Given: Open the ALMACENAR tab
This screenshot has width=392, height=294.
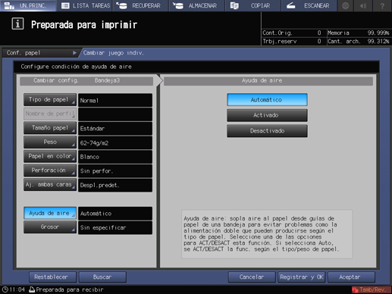Looking at the screenshot, I should [x=197, y=5].
